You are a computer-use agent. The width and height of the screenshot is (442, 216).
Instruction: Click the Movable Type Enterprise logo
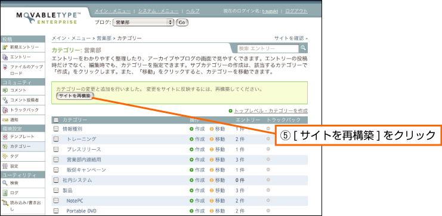tap(48, 18)
